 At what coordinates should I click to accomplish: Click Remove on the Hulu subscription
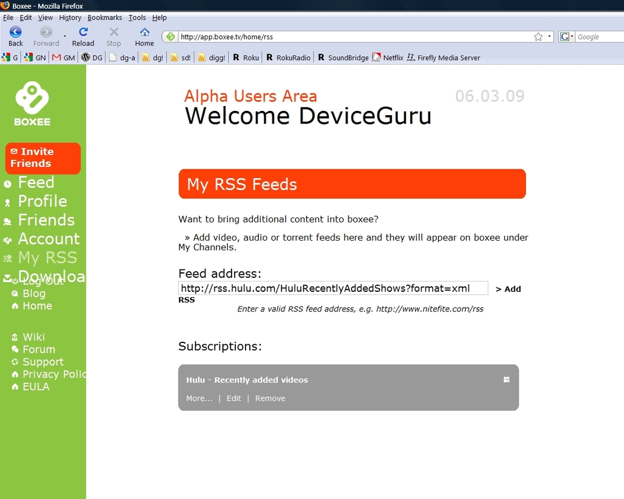270,398
